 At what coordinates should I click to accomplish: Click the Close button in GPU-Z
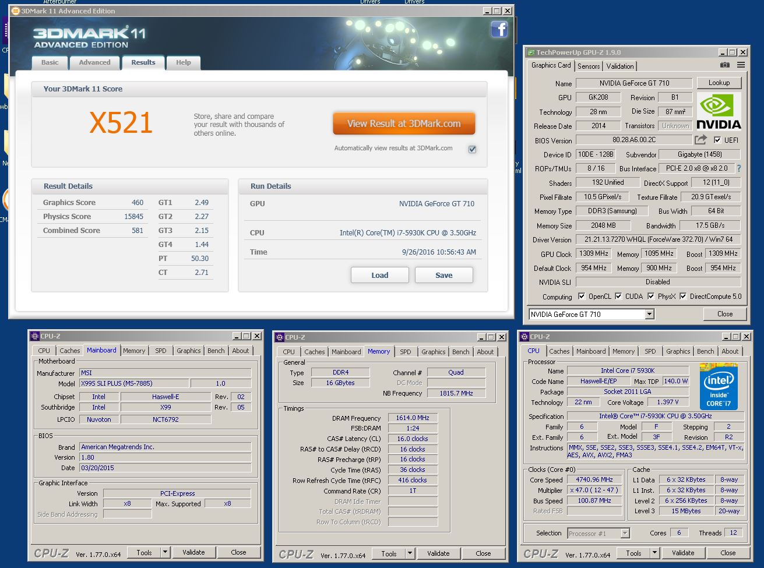coord(725,314)
